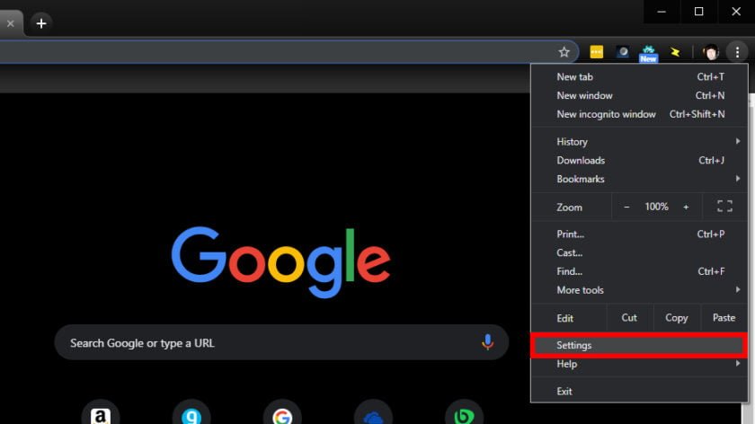Open the user profile avatar
Image resolution: width=755 pixels, height=424 pixels.
(x=711, y=52)
